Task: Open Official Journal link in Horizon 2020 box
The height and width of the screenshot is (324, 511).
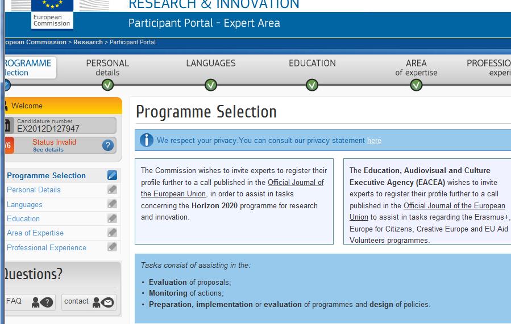Action: click(x=232, y=188)
